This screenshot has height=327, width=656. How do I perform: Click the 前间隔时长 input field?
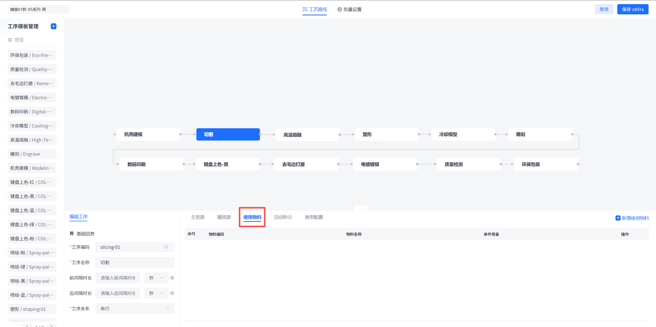click(x=118, y=278)
